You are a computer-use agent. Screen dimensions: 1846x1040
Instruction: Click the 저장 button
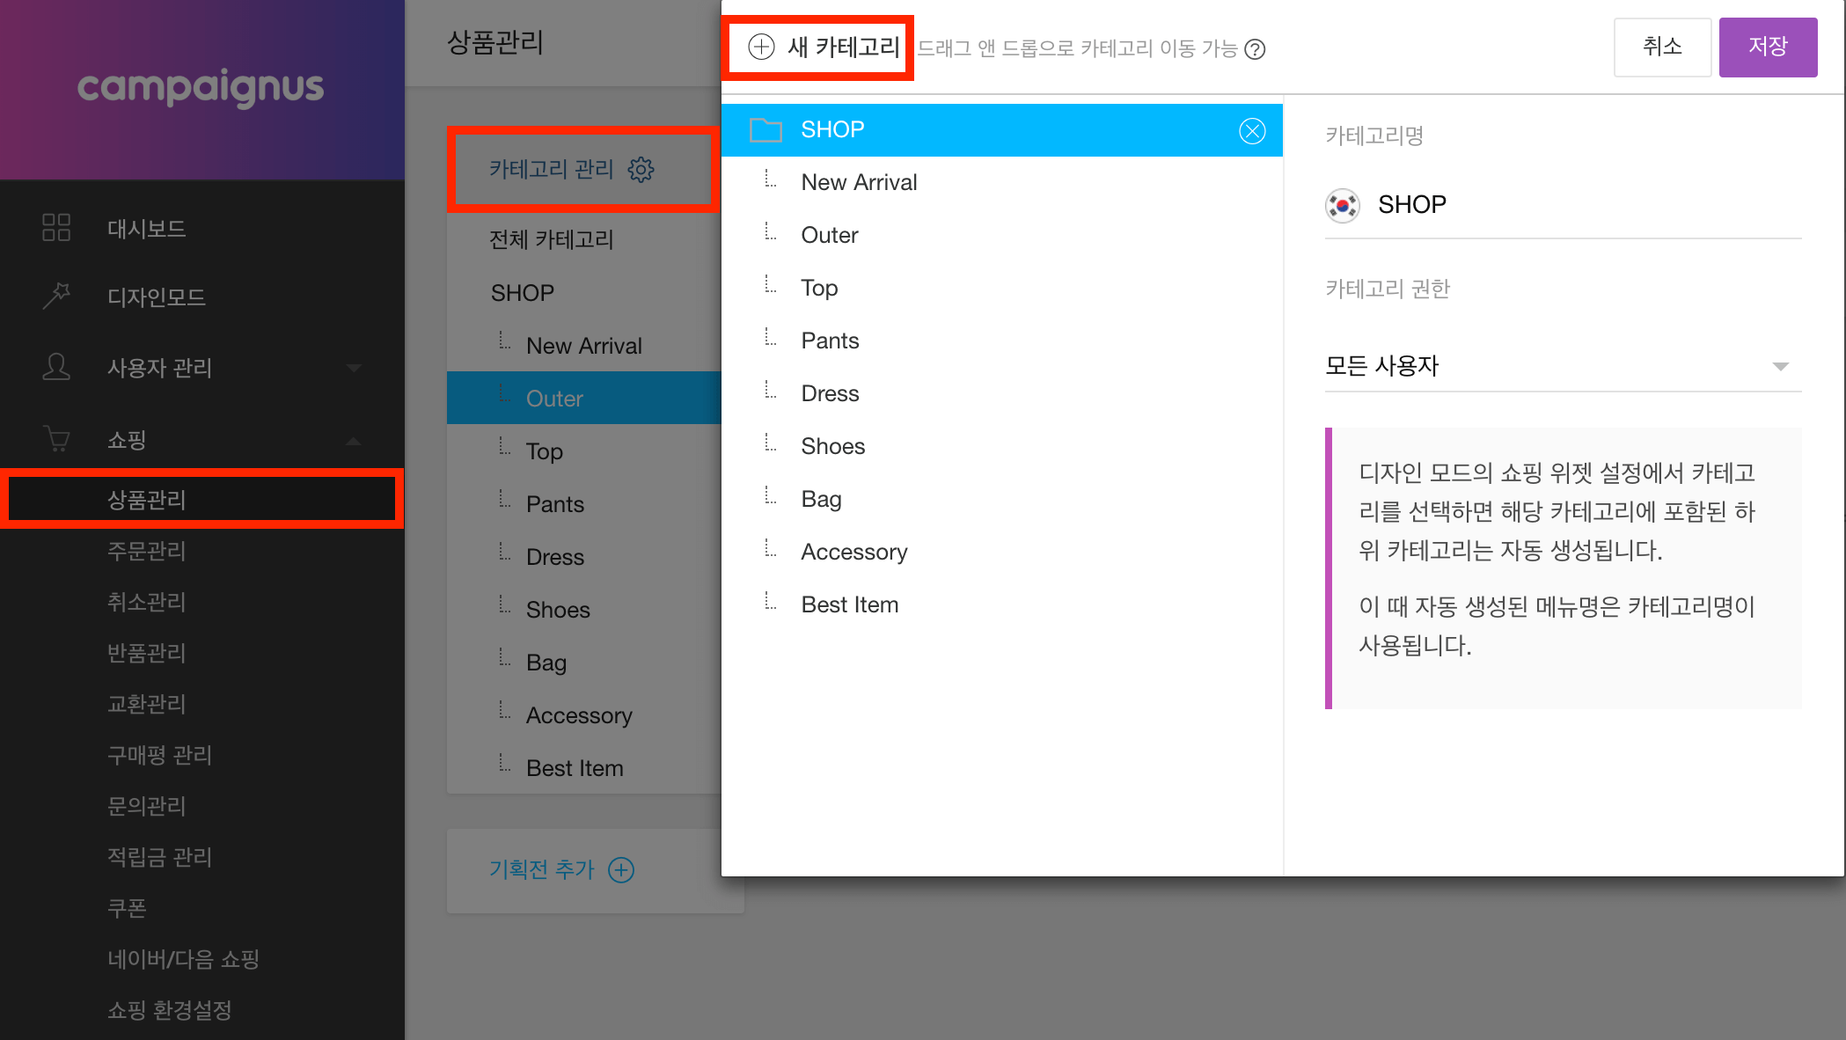1768,47
